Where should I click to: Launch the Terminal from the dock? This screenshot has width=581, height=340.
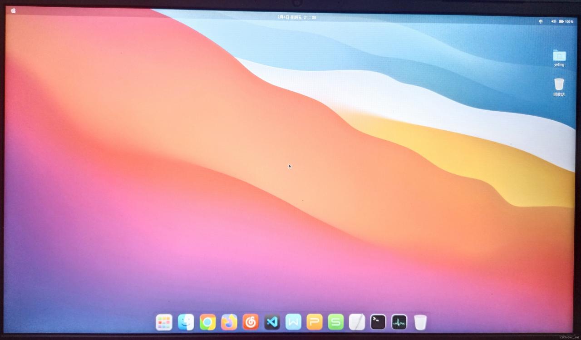378,322
